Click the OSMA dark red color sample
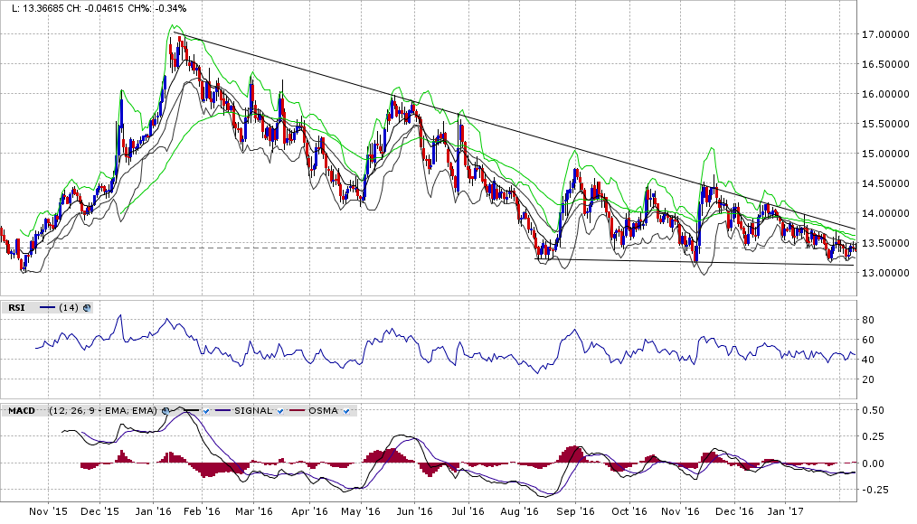917x524 pixels. pyautogui.click(x=297, y=411)
